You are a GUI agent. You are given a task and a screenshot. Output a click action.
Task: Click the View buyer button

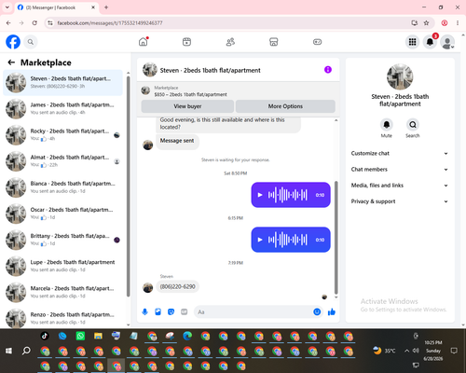pos(187,106)
